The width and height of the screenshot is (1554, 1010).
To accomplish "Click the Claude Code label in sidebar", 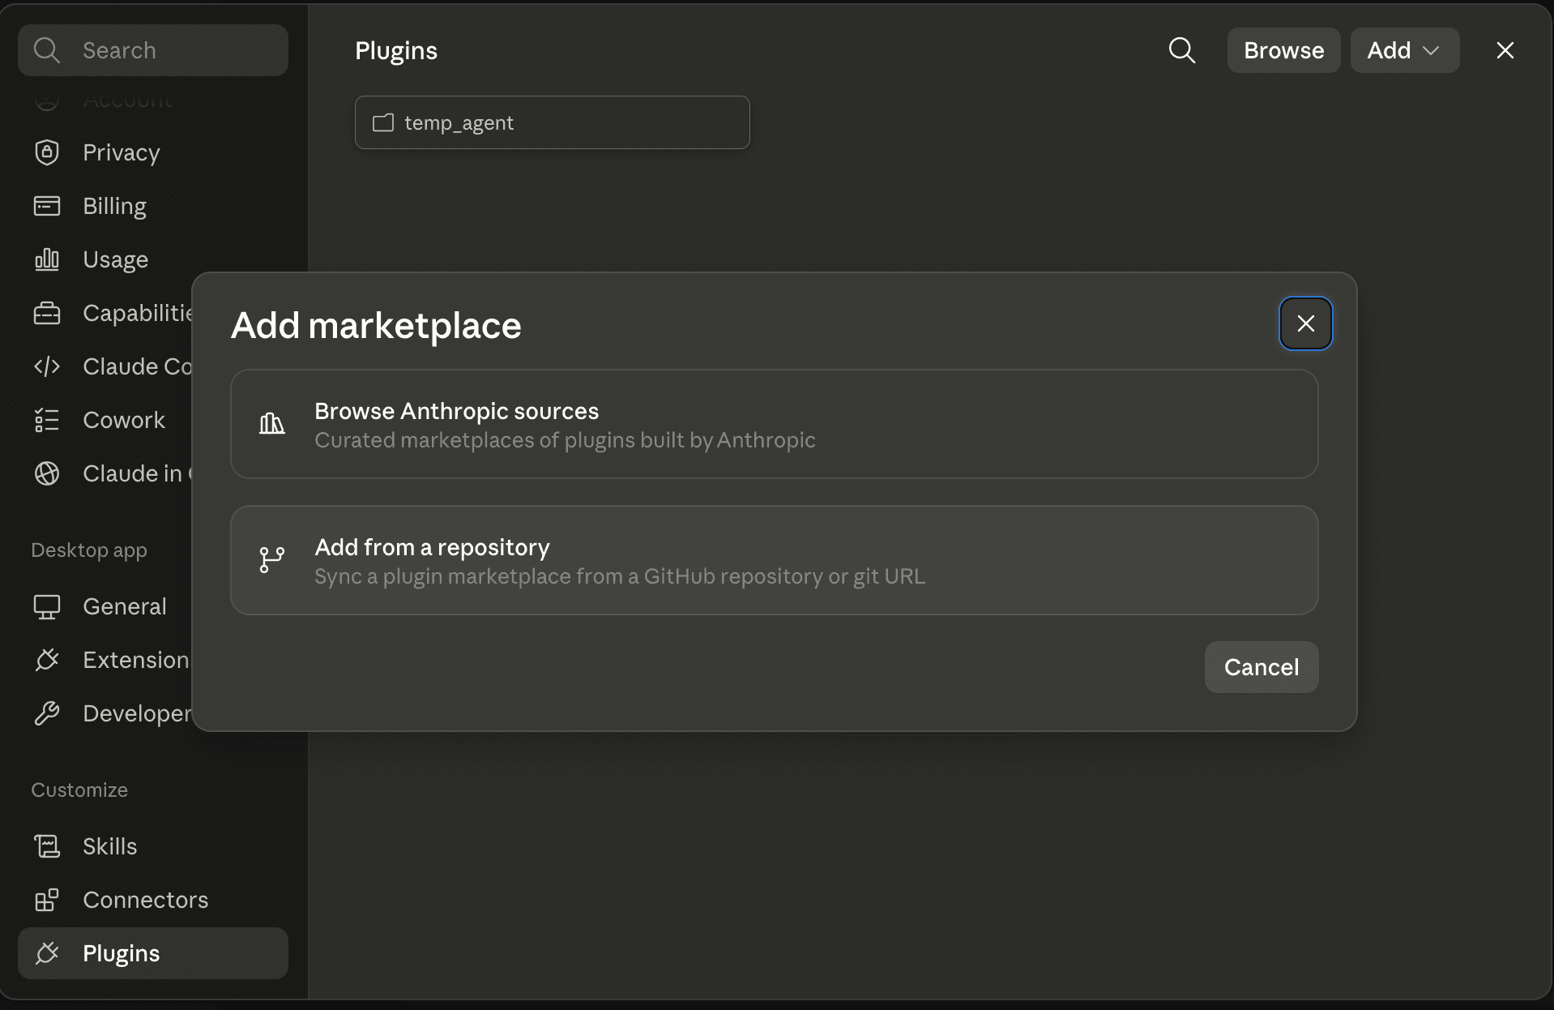I will (x=138, y=366).
